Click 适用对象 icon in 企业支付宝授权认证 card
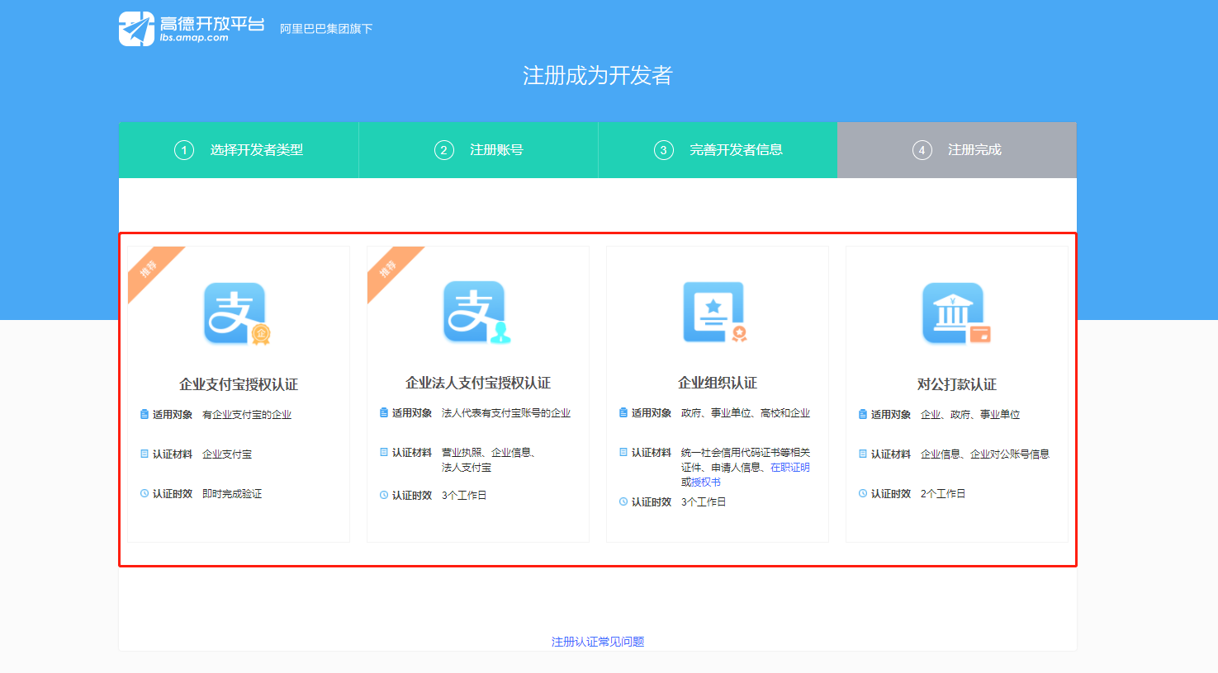Image resolution: width=1218 pixels, height=673 pixels. pos(145,414)
